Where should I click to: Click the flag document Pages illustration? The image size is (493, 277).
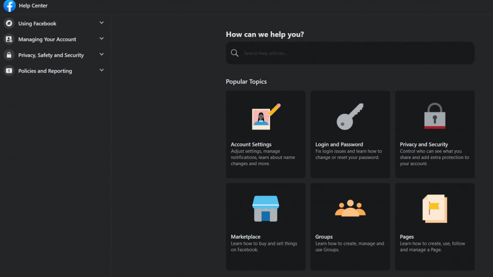434,208
